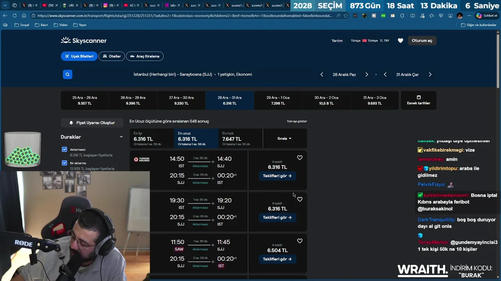Image resolution: width=501 pixels, height=281 pixels.
Task: View site info lock icon in the address bar
Action: 34,16
